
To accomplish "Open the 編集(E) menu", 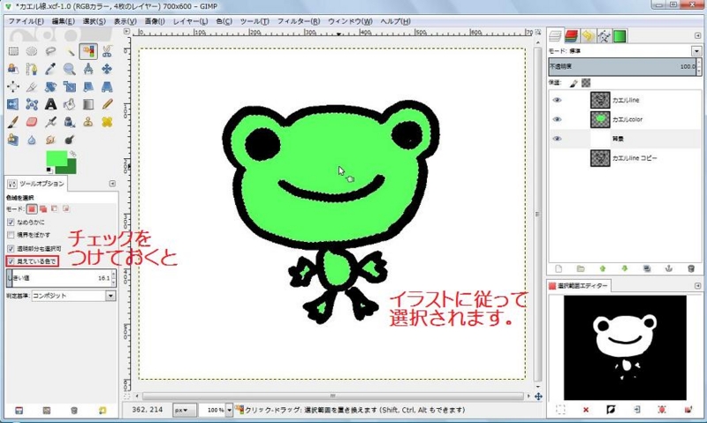I will click(x=63, y=21).
